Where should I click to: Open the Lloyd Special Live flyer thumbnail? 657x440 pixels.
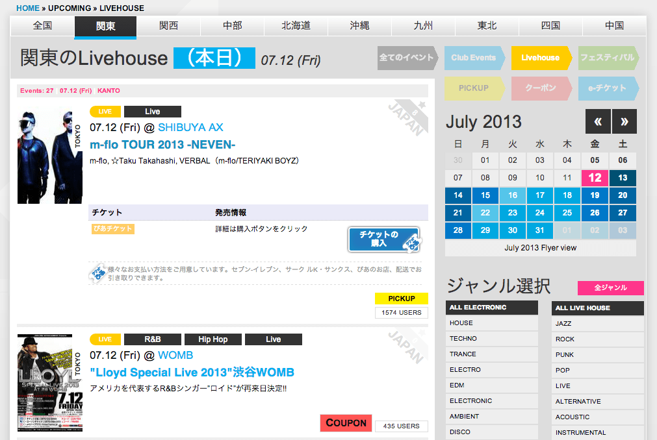pos(50,383)
